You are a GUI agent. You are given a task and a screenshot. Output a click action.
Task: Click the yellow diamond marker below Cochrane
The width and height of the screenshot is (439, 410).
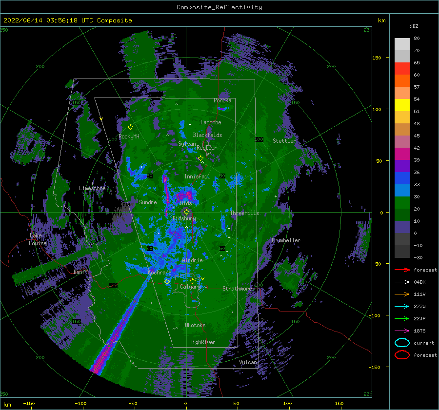167,282
